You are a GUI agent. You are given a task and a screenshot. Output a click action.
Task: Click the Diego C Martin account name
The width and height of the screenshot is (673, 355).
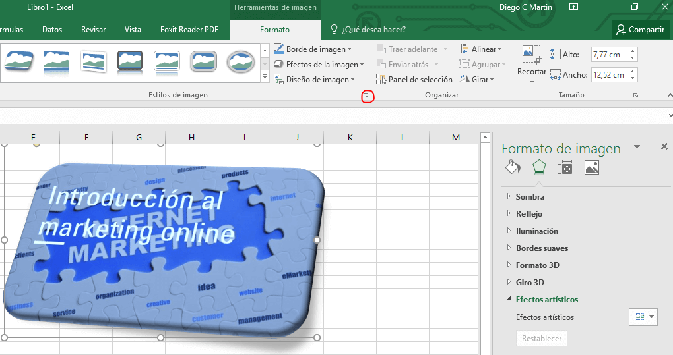click(526, 7)
